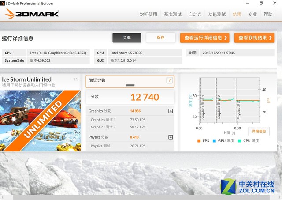Go to the 功能测试 feature tests tab
The image size is (282, 200).
click(217, 15)
